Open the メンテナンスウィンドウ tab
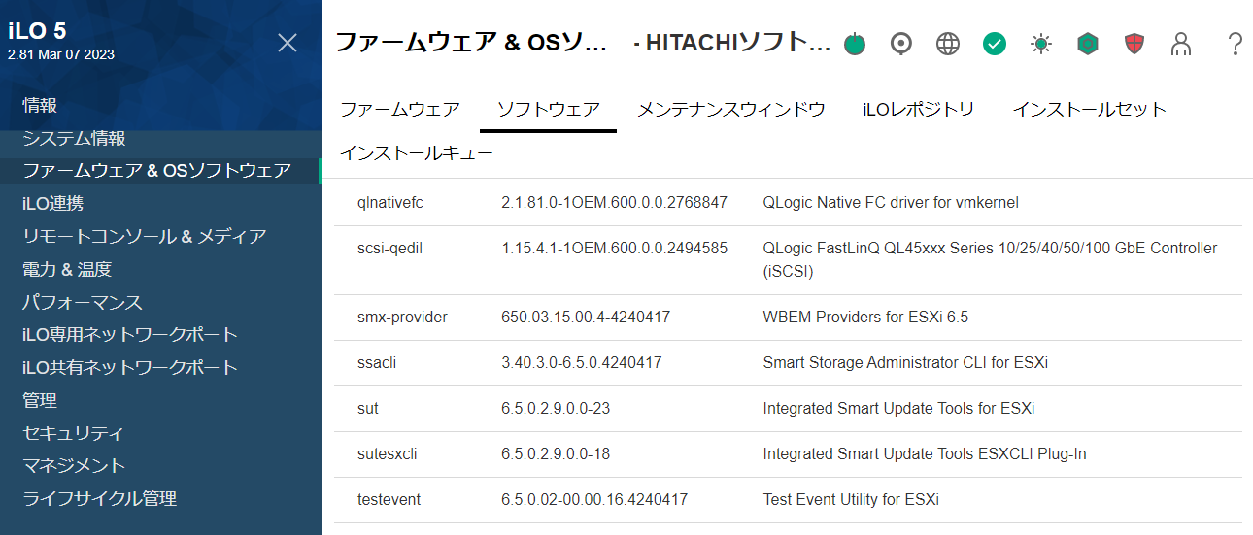Image resolution: width=1253 pixels, height=535 pixels. [x=731, y=110]
